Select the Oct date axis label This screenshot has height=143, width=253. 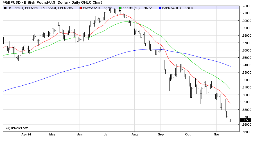pyautogui.click(x=188, y=134)
